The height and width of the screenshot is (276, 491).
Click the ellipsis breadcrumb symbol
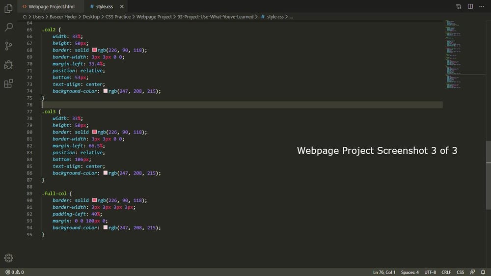pos(291,17)
